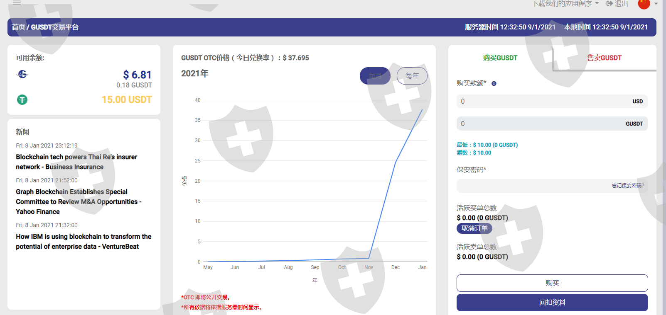Focus the USD purchase amount field
The width and height of the screenshot is (666, 315).
552,101
